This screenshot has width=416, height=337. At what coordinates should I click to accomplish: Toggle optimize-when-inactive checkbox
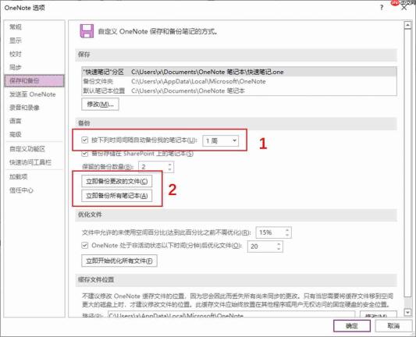84,245
